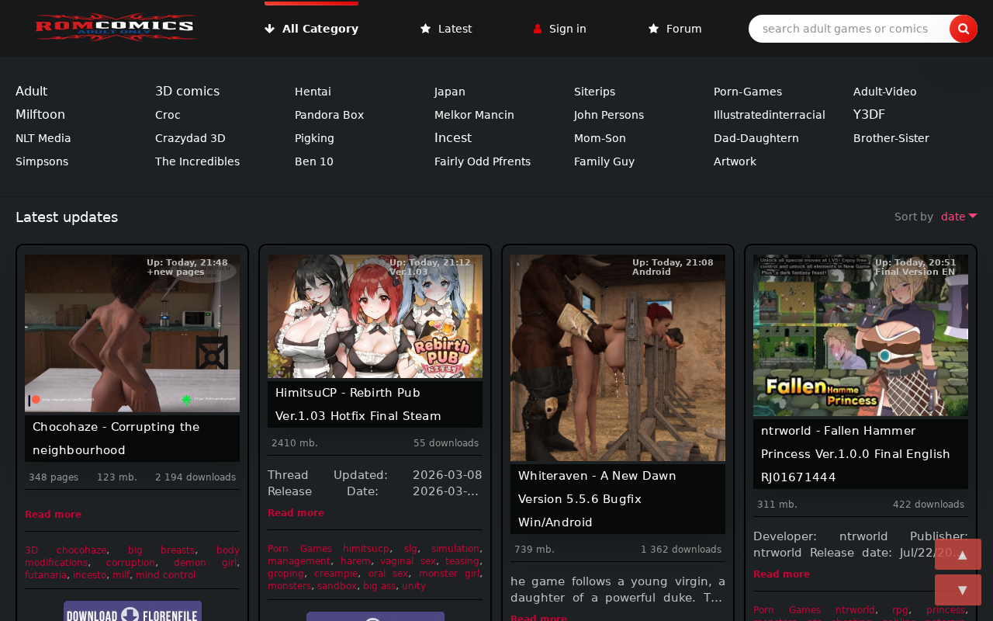Select the 'rpg' tag
The width and height of the screenshot is (993, 621).
[900, 610]
